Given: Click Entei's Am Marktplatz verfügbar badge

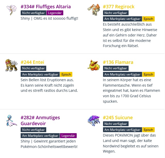Looking at the screenshot, I should click(x=40, y=74).
